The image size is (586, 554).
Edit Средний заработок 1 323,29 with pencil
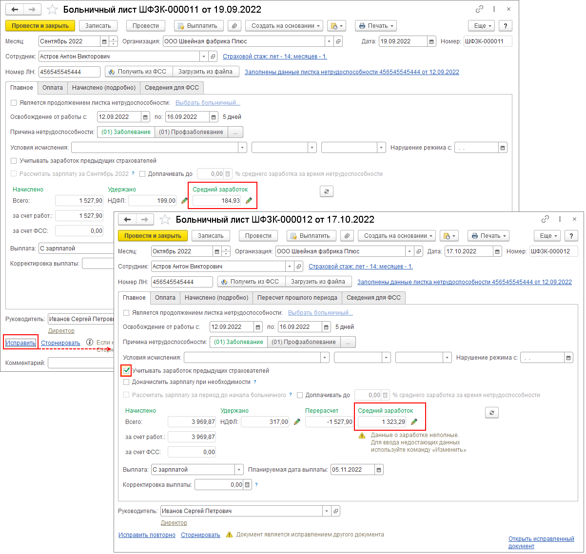(414, 422)
